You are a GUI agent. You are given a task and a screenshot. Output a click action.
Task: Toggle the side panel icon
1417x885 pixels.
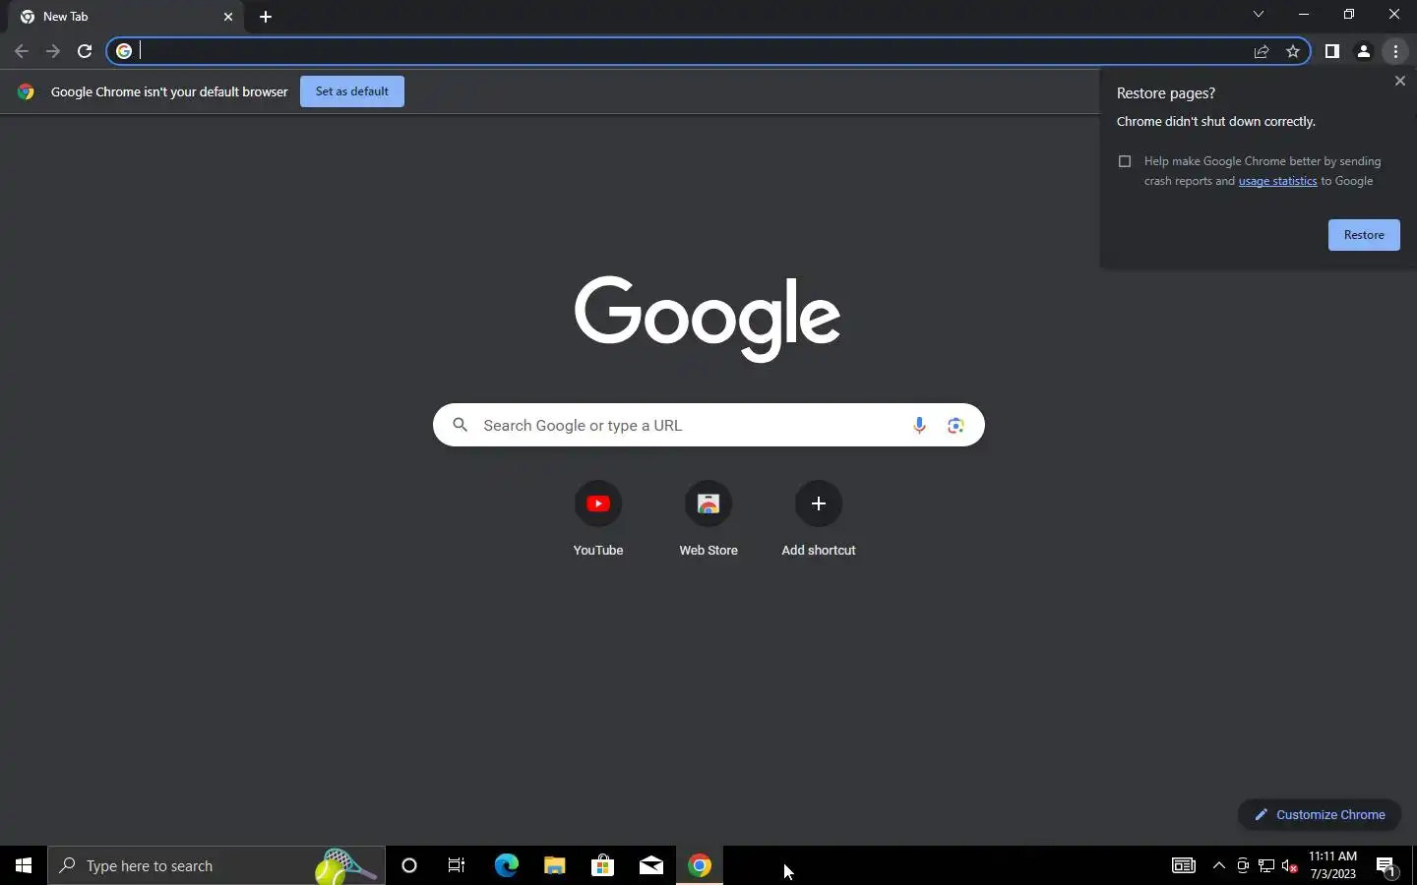1331,51
